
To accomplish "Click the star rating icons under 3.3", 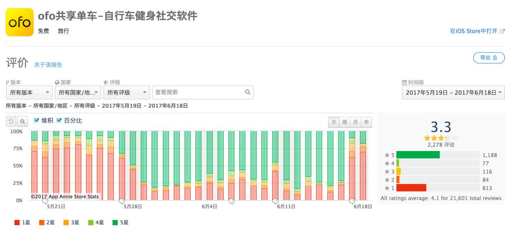I will pyautogui.click(x=441, y=138).
